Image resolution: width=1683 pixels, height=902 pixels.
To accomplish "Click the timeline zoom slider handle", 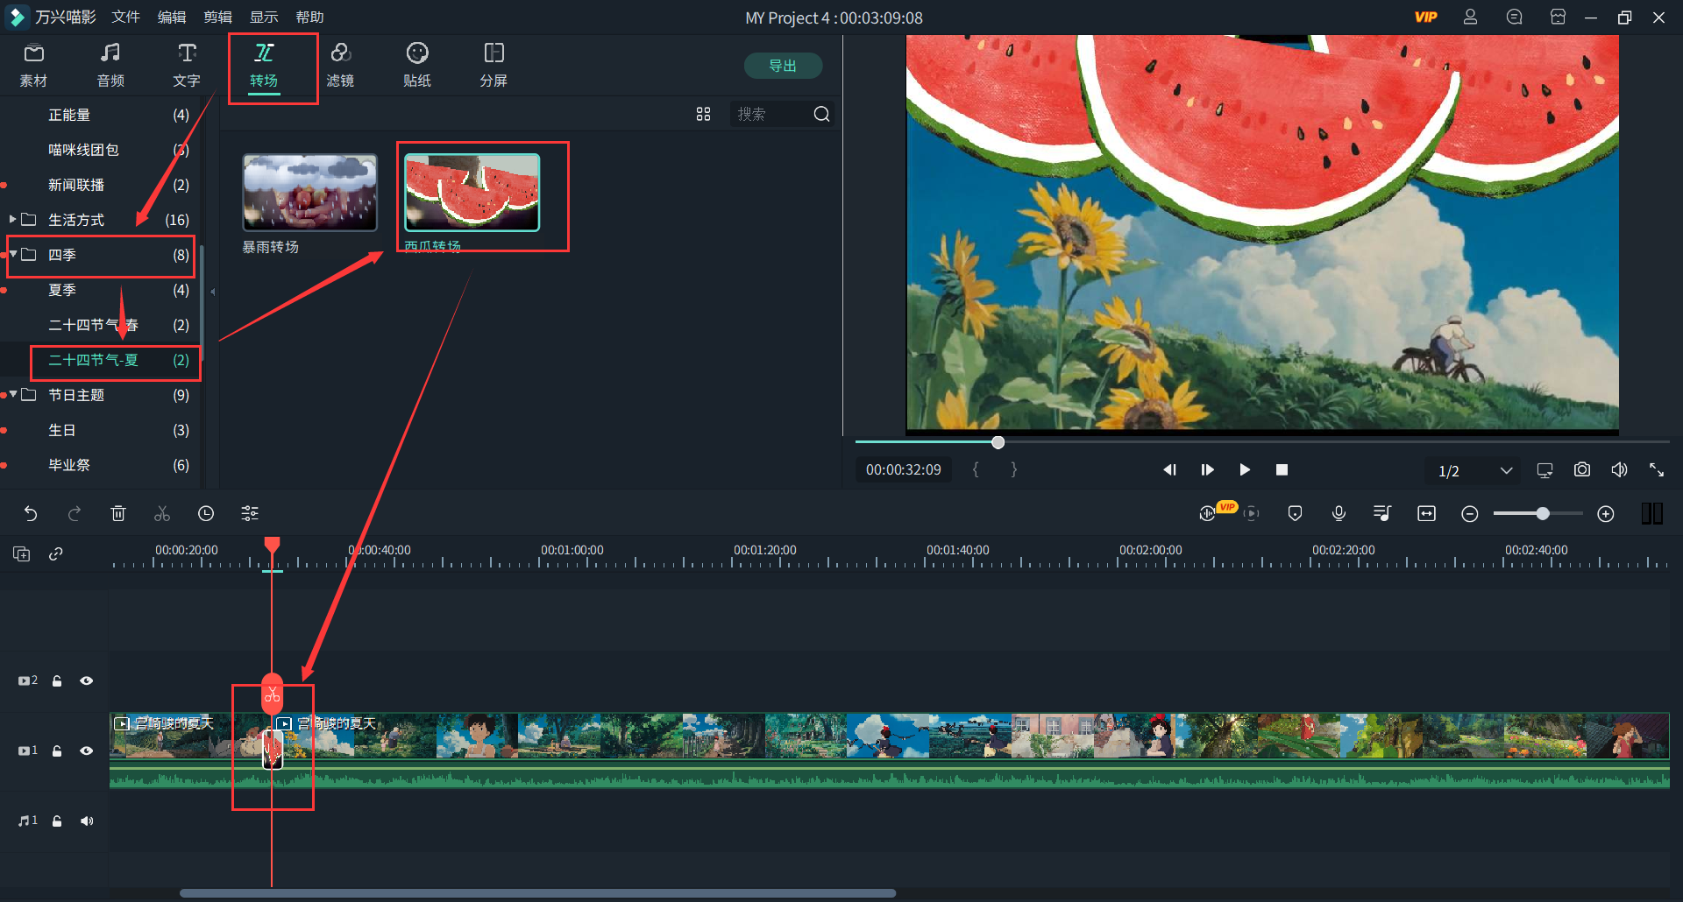I will point(1542,514).
